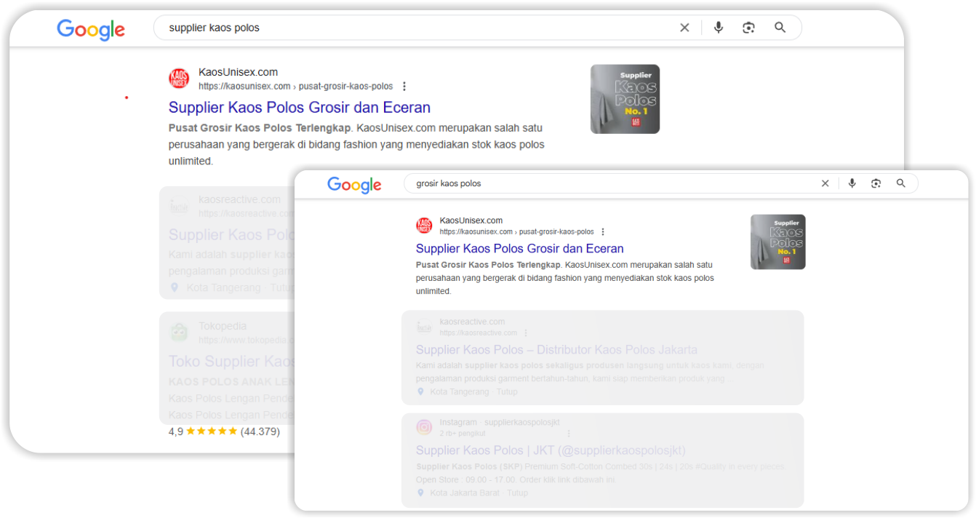Open kaosreactive.com result options in 'grosir kaos polos' window
976x518 pixels.
click(526, 332)
